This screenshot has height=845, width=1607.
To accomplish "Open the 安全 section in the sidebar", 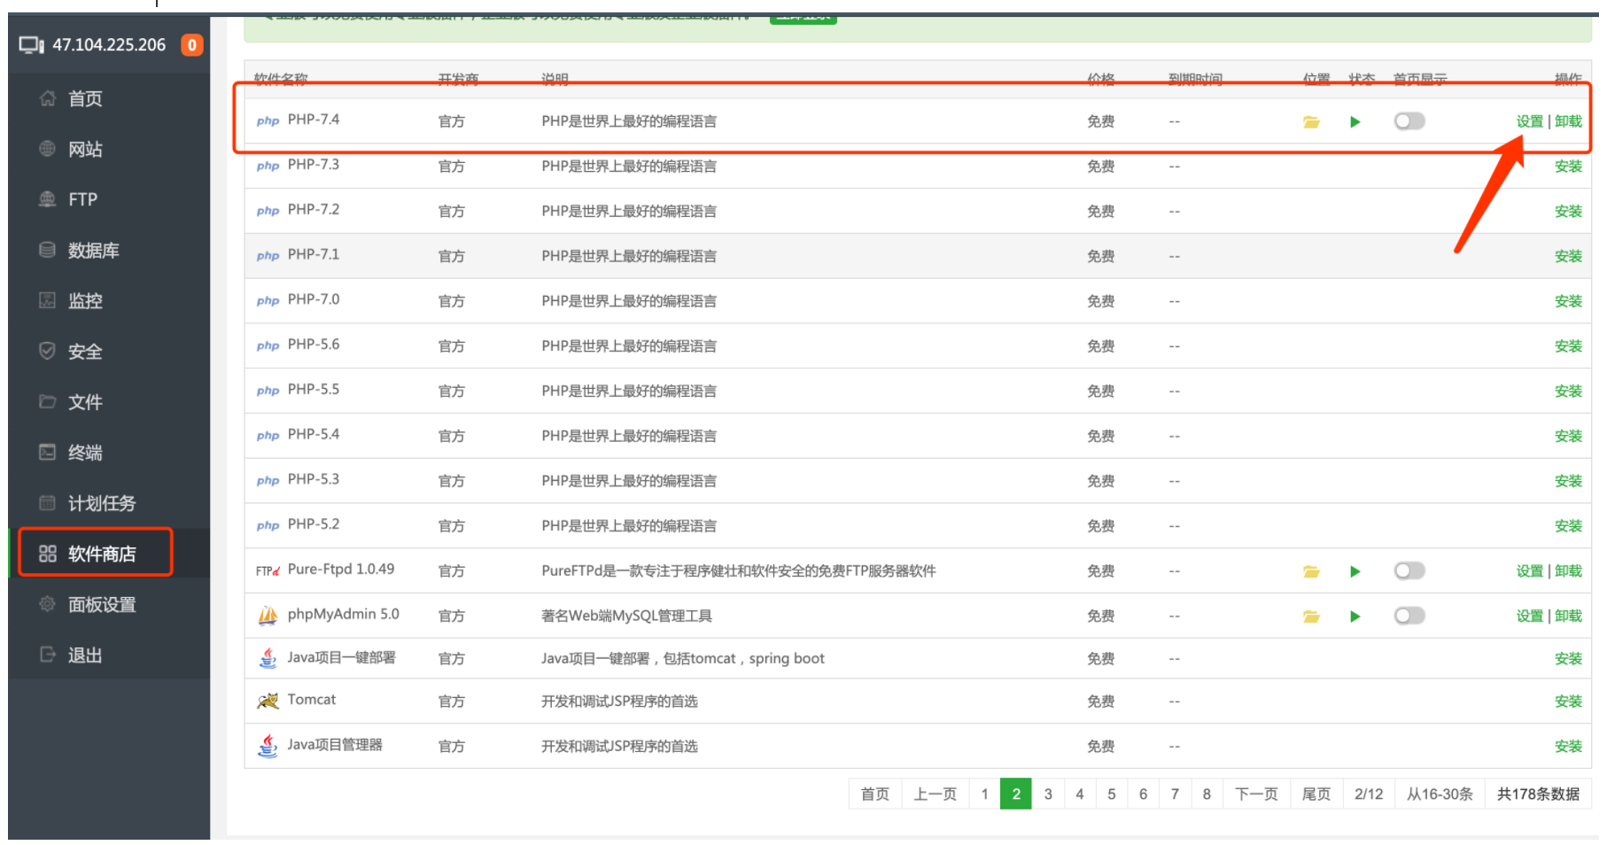I will coord(84,351).
